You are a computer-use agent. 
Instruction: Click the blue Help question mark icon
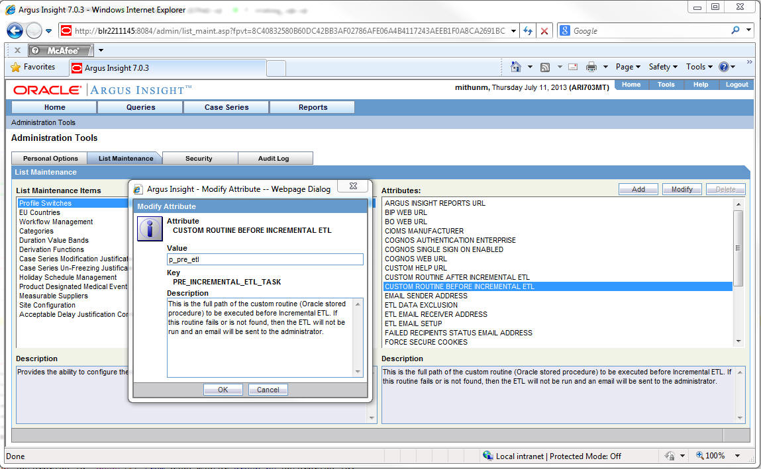pyautogui.click(x=724, y=67)
